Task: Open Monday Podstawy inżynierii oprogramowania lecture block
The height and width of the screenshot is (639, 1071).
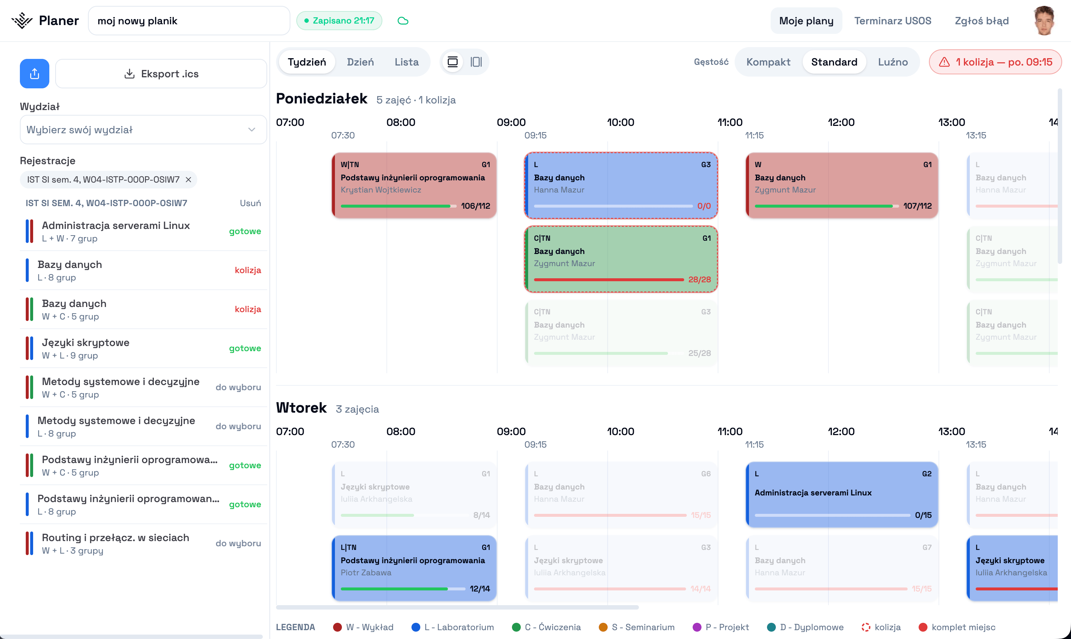Action: [x=414, y=185]
